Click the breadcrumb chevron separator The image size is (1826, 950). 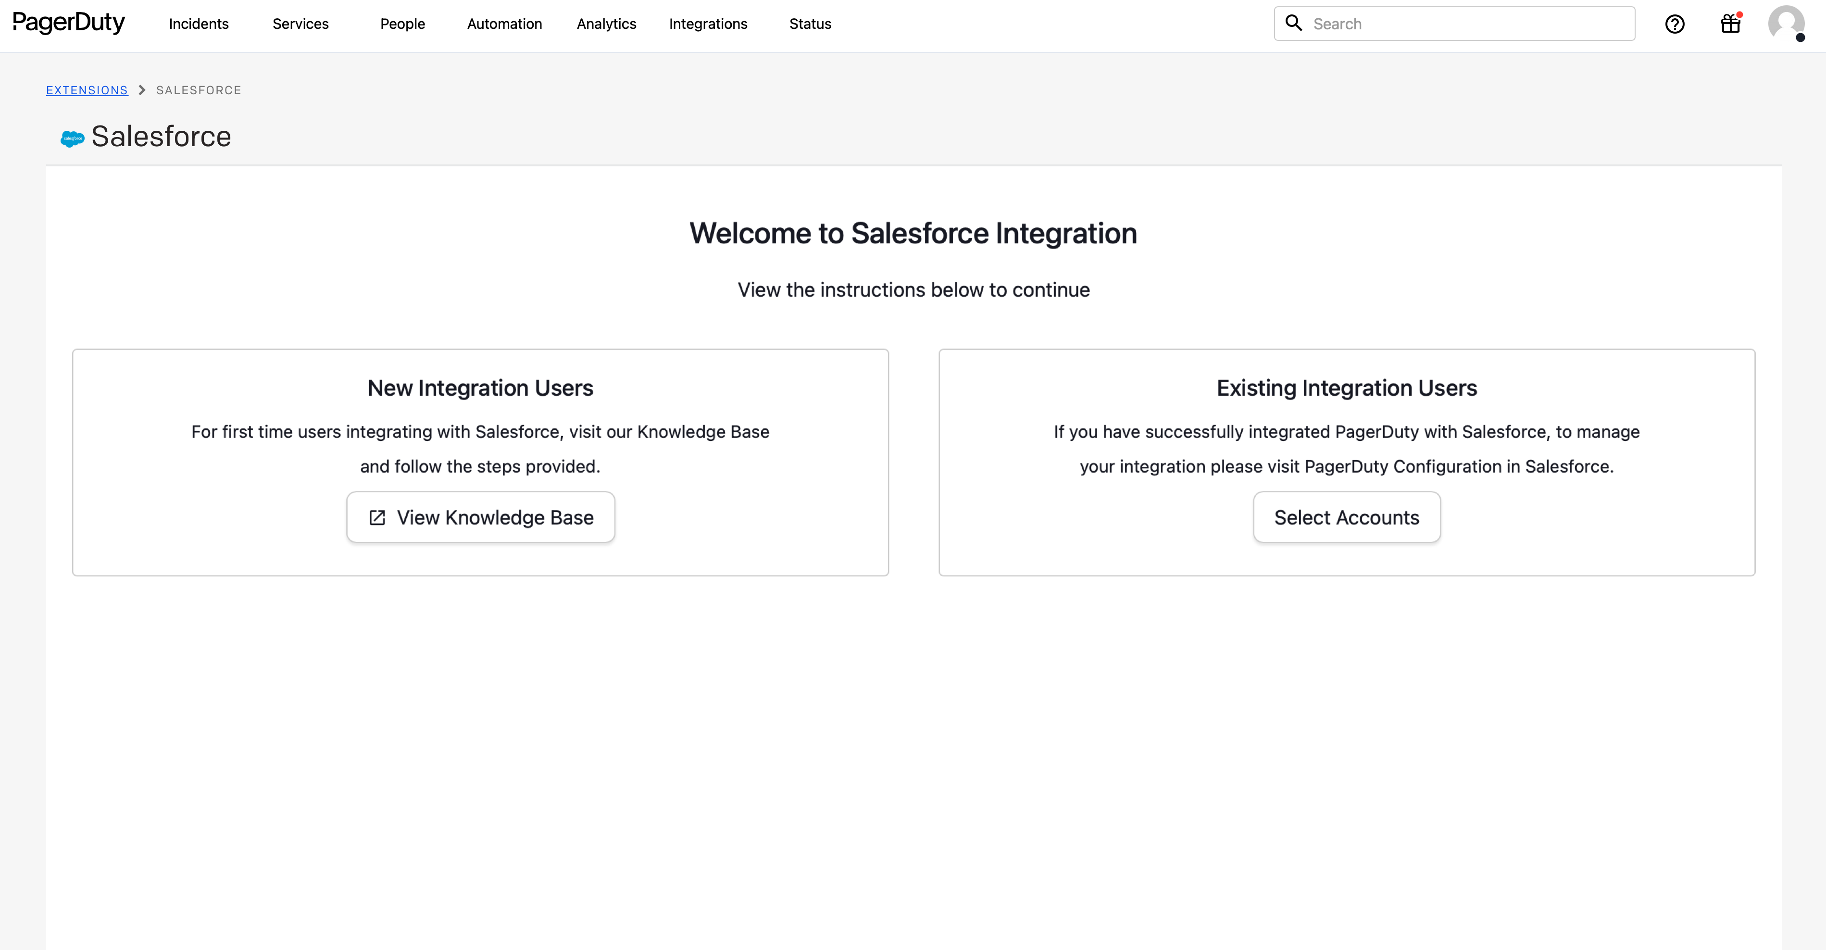(142, 90)
